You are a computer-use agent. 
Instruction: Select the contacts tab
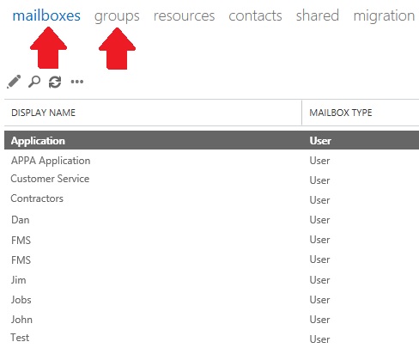coord(255,16)
